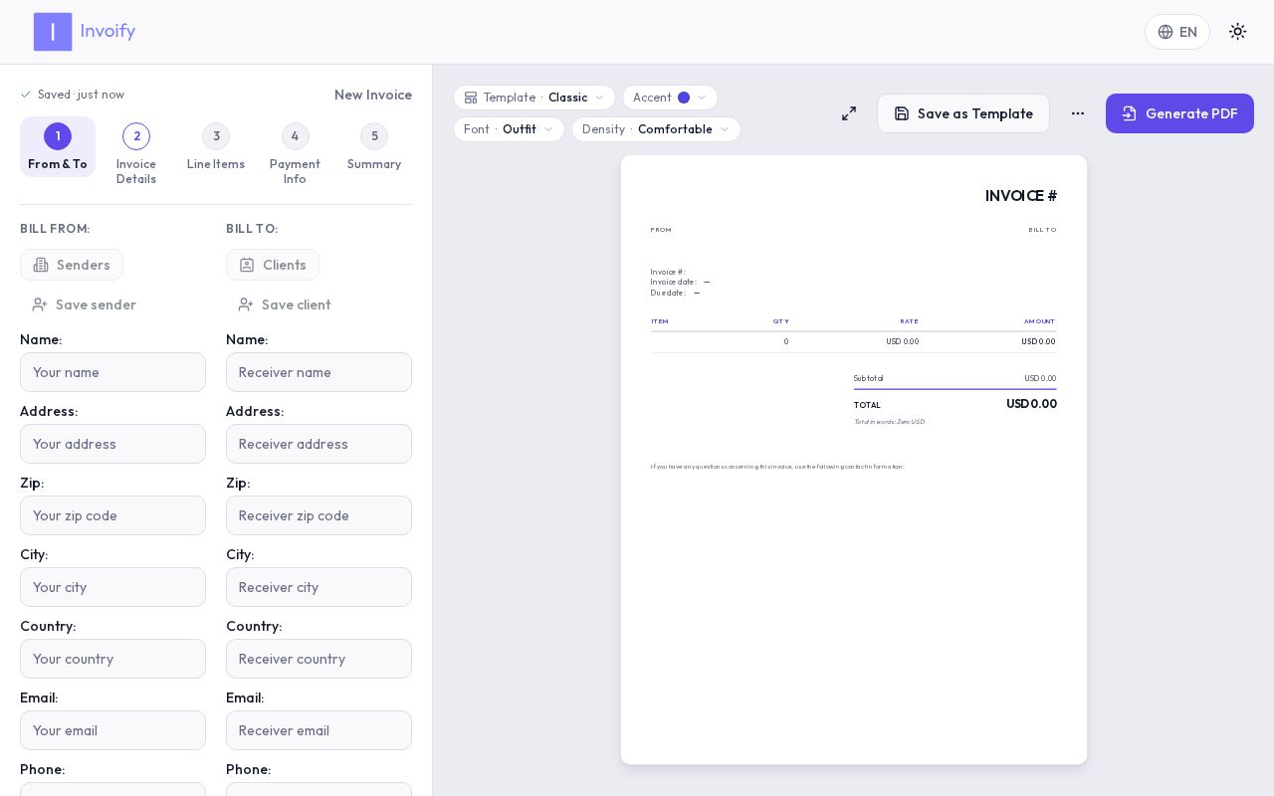Focus the Your address field
This screenshot has width=1274, height=796.
click(112, 444)
